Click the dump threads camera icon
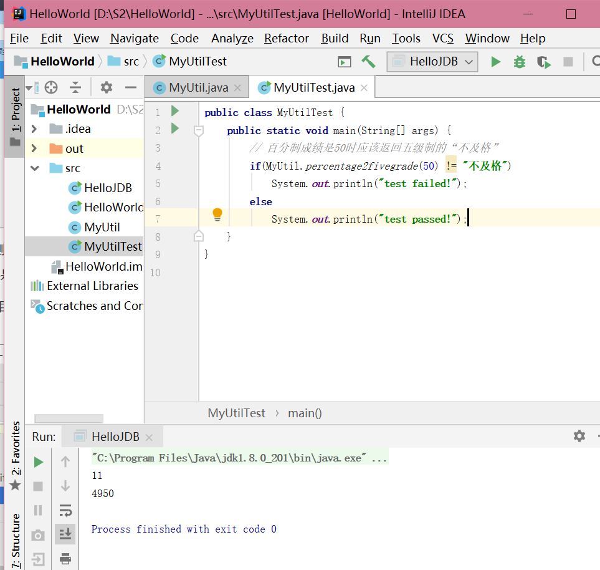The width and height of the screenshot is (600, 570). coord(38,534)
